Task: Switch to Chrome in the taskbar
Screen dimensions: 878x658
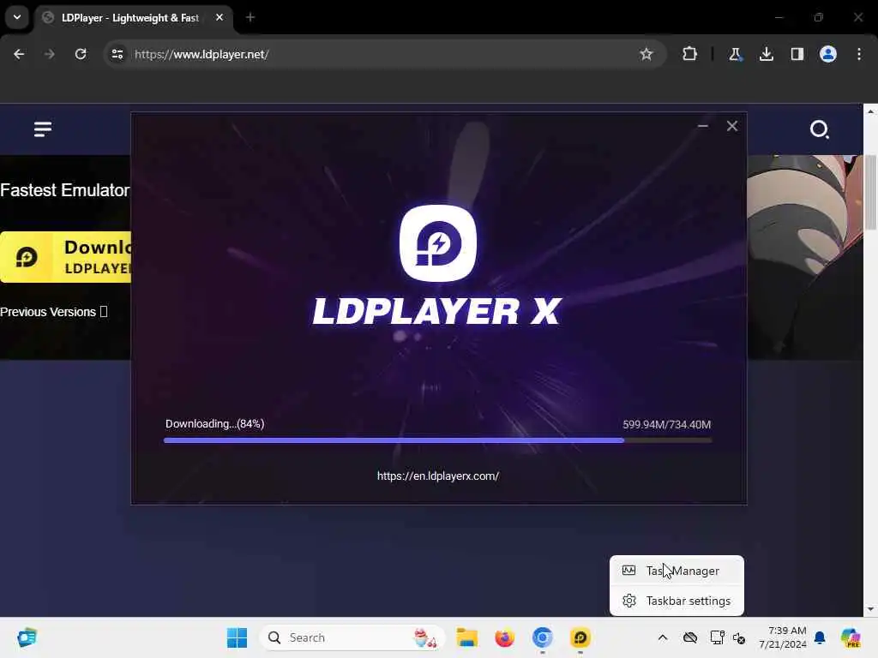Action: pyautogui.click(x=542, y=637)
